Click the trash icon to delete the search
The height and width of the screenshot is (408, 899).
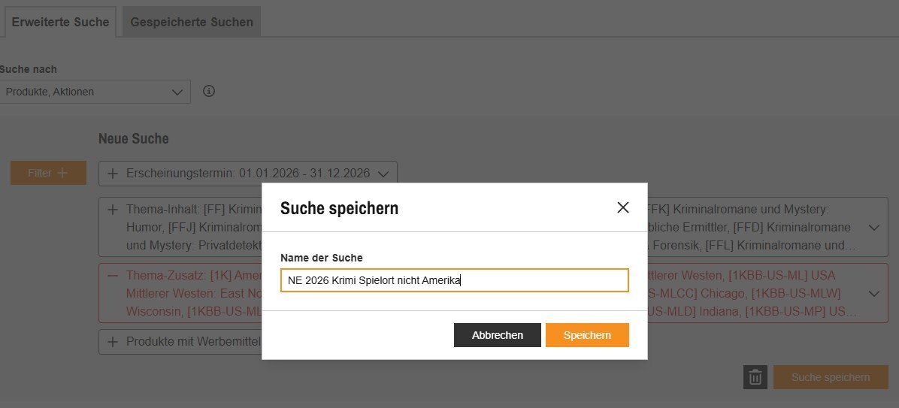coord(755,377)
